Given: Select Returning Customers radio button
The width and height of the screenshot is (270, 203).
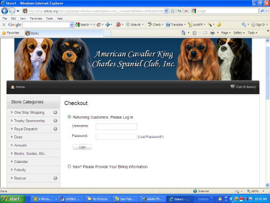Looking at the screenshot, I should [x=69, y=117].
